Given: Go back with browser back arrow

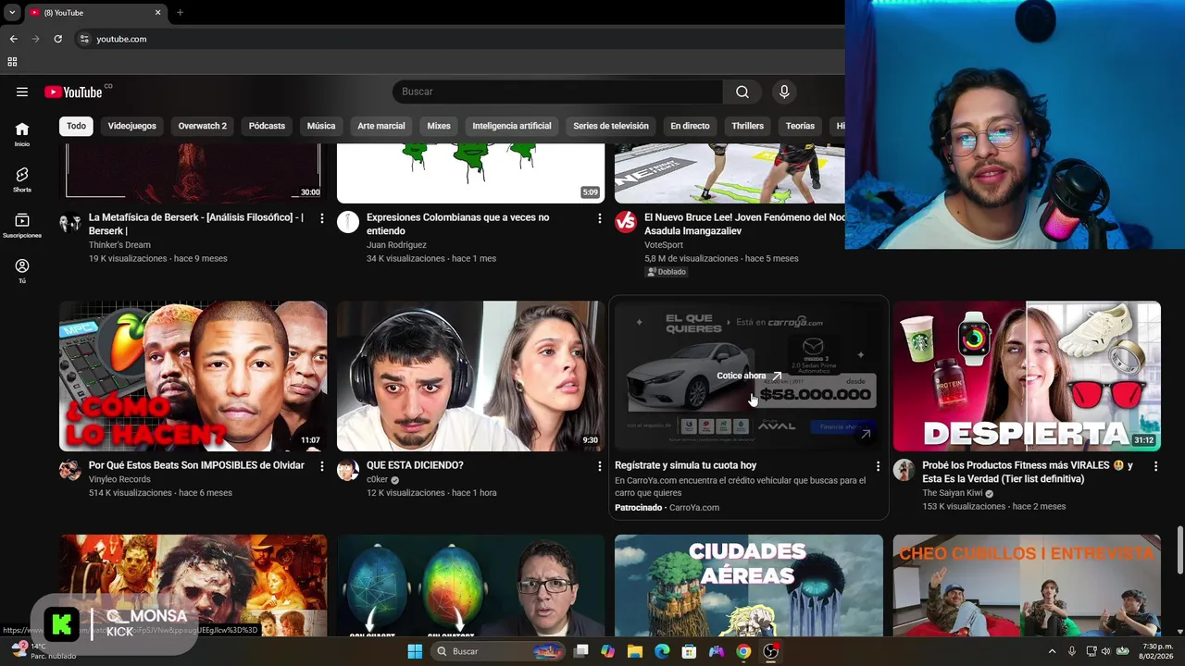Looking at the screenshot, I should pos(13,39).
